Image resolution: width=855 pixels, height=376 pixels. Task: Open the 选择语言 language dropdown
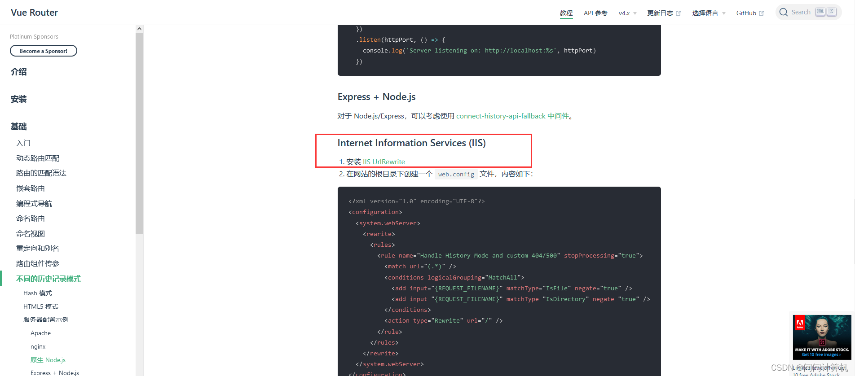pos(709,13)
